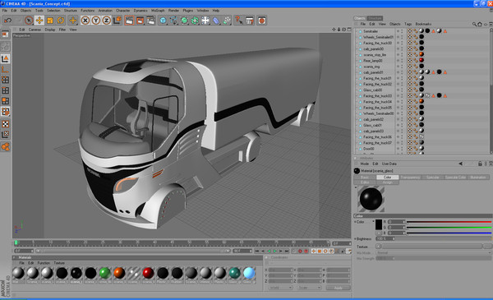Open the Mix Mode dropdown
The width and height of the screenshot is (493, 300).
pos(433,252)
